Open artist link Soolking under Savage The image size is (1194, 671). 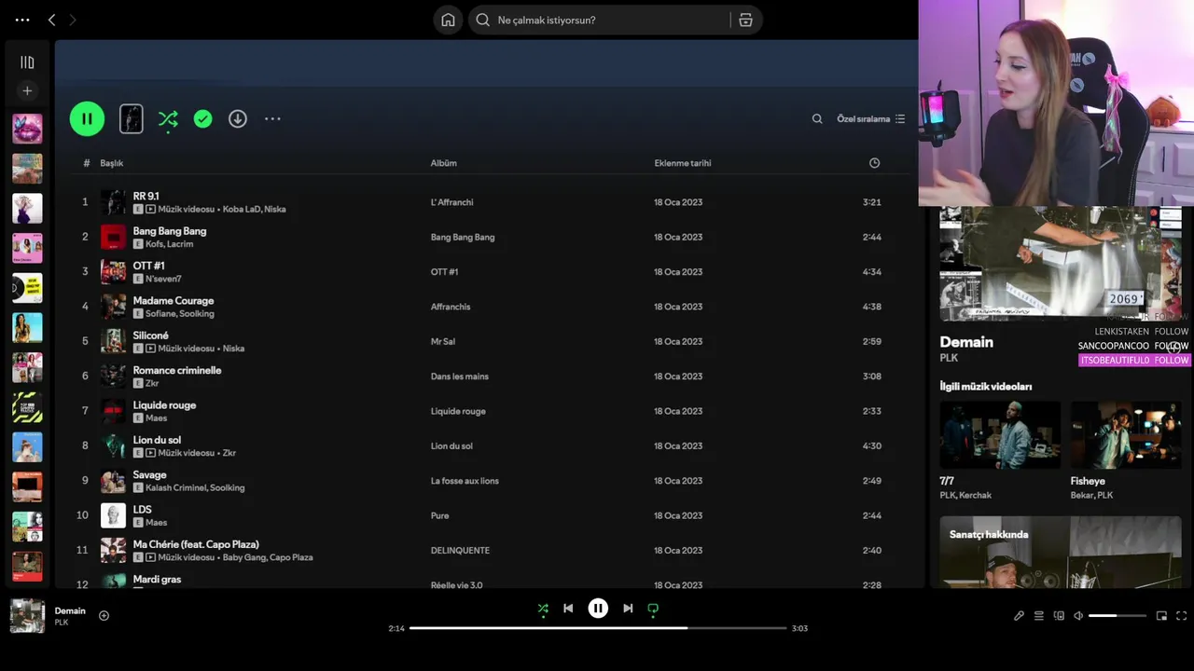click(x=227, y=488)
